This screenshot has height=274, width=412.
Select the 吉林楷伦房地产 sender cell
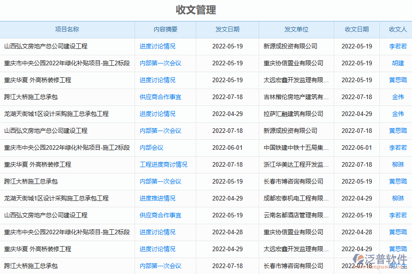[x=296, y=97]
